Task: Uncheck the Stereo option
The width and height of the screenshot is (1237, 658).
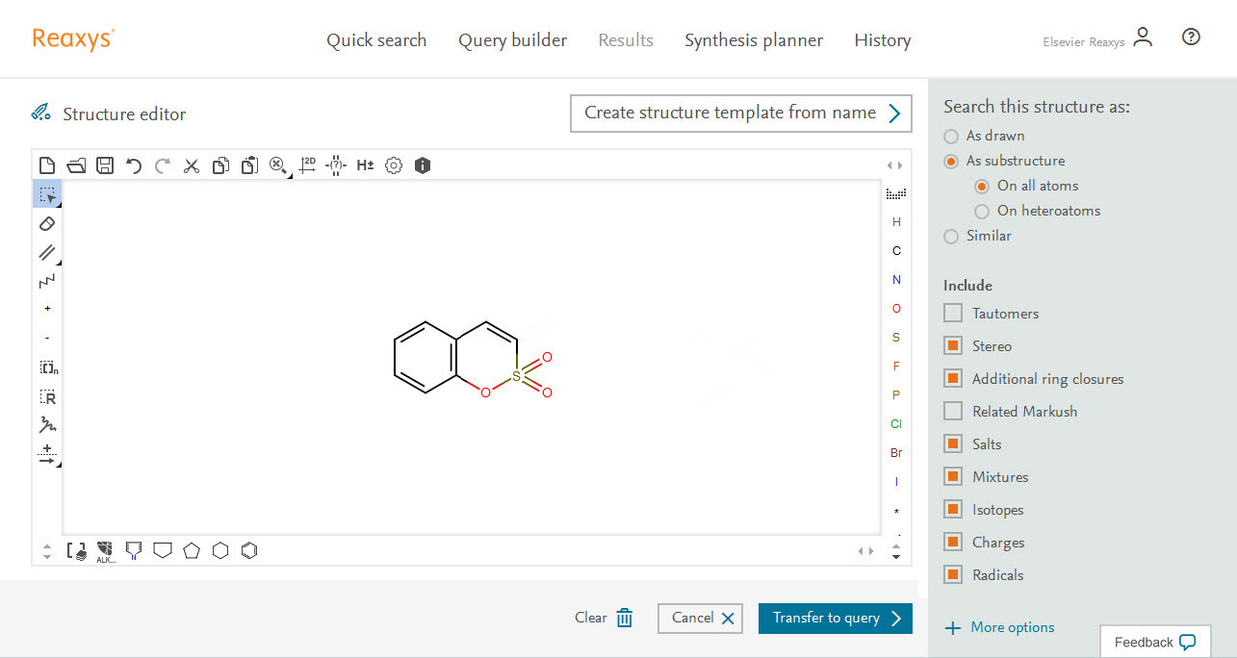Action: [953, 346]
